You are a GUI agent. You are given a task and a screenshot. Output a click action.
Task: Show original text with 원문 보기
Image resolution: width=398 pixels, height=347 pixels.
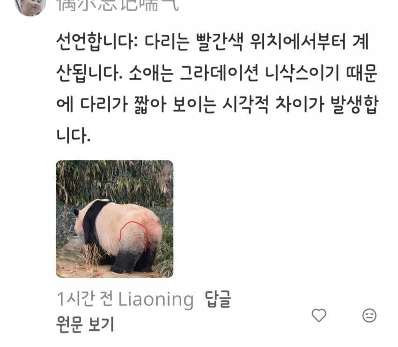tap(85, 324)
